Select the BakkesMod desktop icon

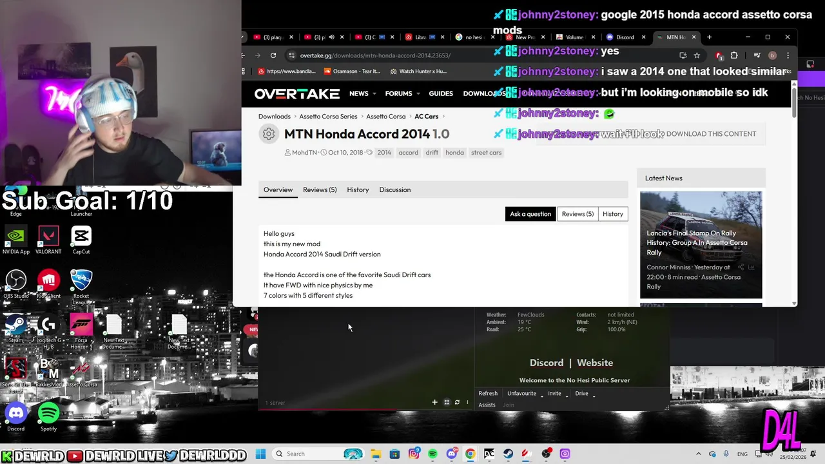[48, 372]
